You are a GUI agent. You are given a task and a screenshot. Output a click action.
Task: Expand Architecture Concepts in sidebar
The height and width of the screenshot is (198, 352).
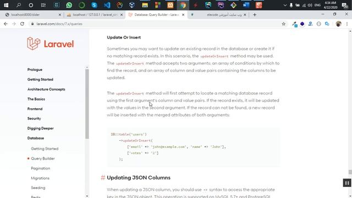coord(46,89)
